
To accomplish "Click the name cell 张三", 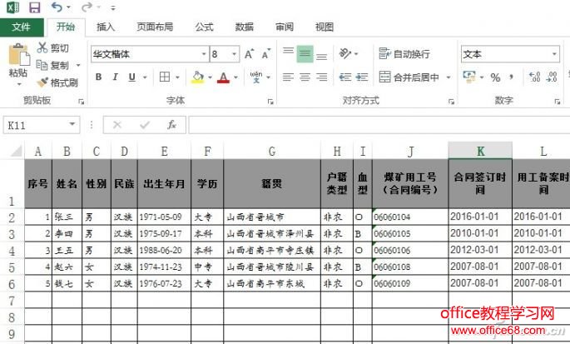I will tap(67, 217).
